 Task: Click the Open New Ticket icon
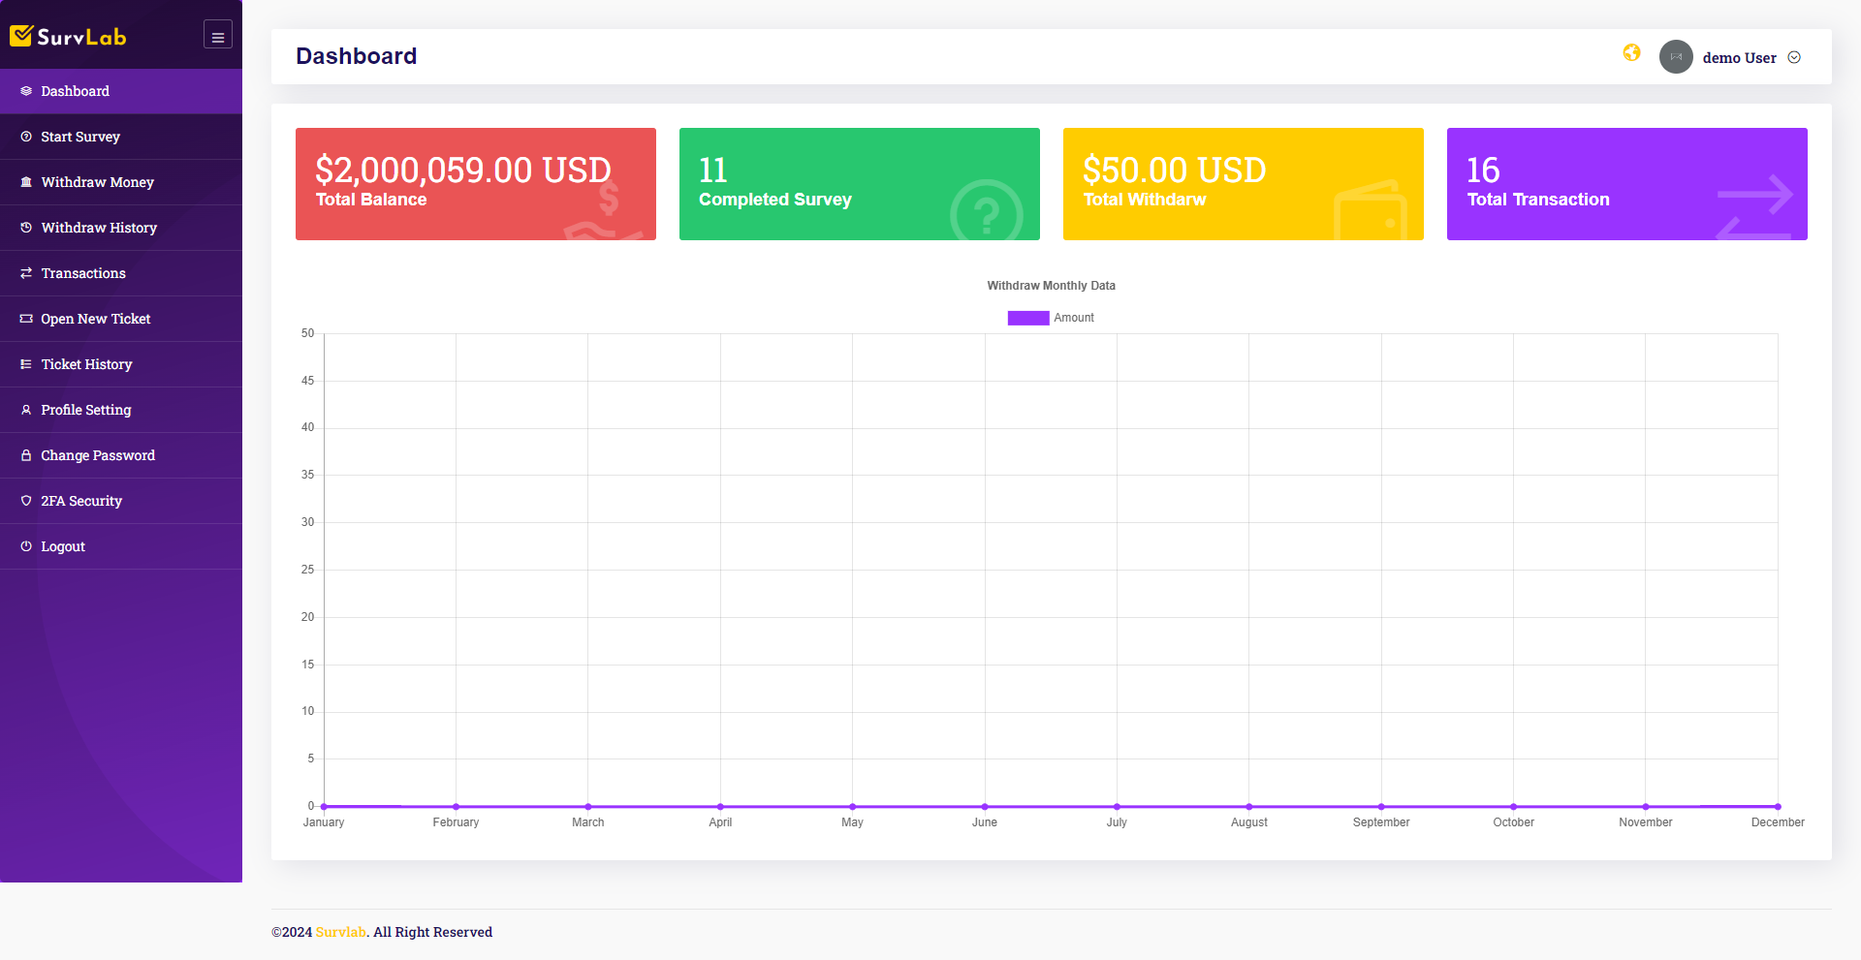coord(25,319)
